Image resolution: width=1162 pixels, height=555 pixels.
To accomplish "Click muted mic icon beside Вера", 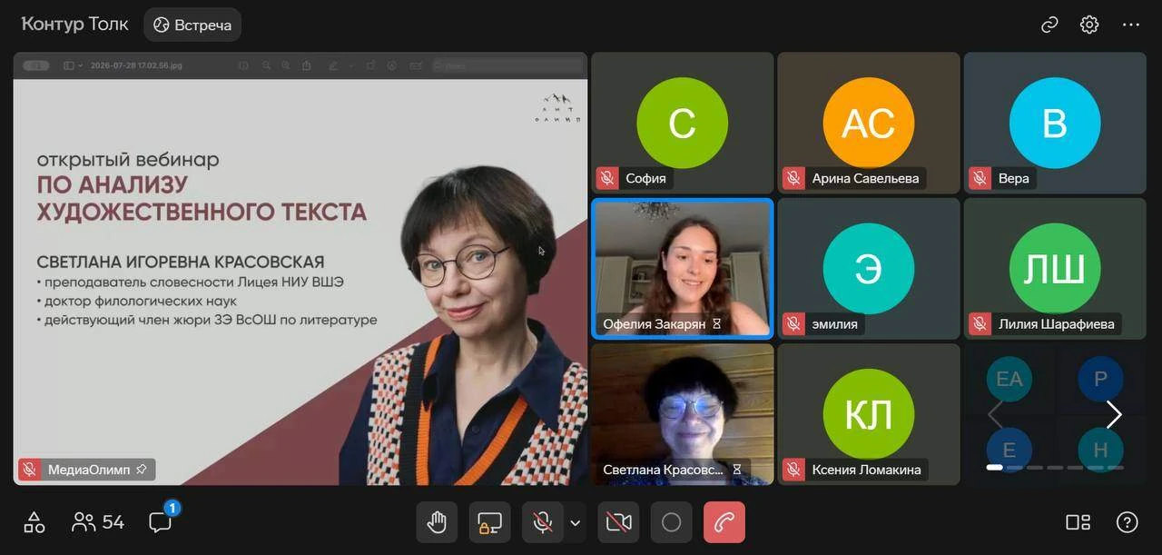I will tap(980, 178).
